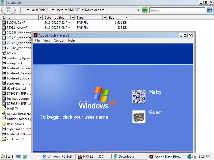The width and height of the screenshot is (214, 160).
Task: Select the d0ad46ab.swf file icon
Action: coord(4,89)
